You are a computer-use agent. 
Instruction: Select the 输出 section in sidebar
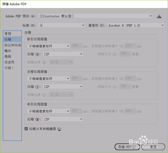point(12,51)
